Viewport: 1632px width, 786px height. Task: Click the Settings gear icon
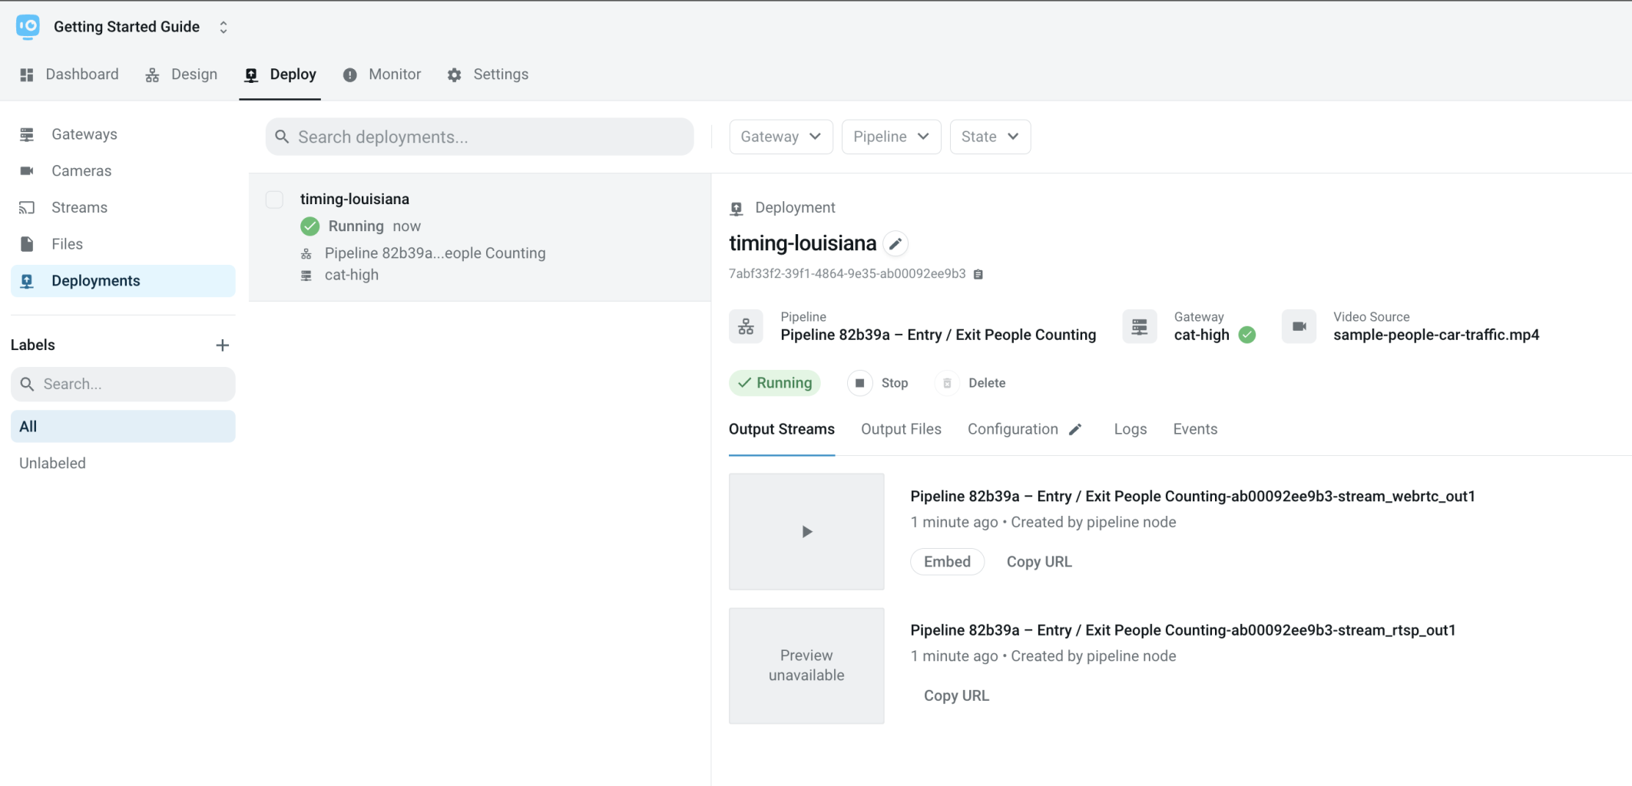point(455,74)
